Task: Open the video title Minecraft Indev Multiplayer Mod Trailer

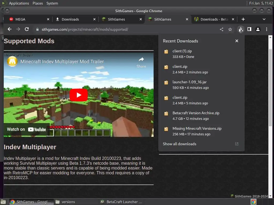Action: coord(62,62)
